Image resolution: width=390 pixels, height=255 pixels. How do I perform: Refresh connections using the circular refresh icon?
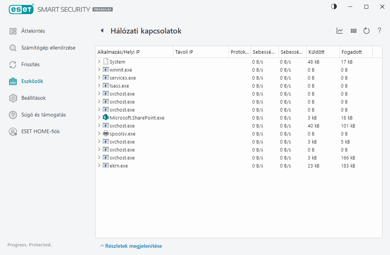tap(366, 31)
